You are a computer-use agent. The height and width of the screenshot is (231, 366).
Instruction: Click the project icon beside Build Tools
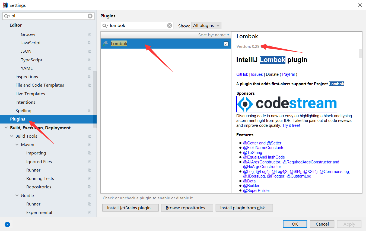90,136
